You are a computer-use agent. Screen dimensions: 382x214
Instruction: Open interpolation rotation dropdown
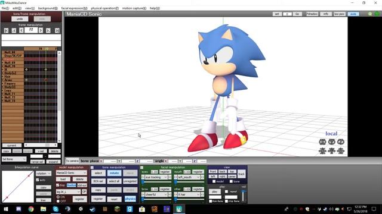tap(44, 174)
